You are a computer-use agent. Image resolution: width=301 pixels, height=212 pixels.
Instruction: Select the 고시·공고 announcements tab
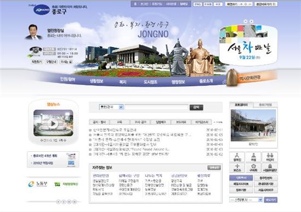[x=140, y=122]
